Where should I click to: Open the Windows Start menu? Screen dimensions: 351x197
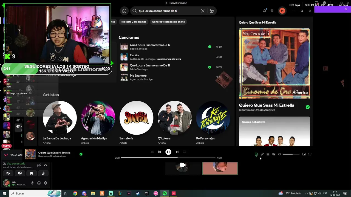click(x=4, y=193)
